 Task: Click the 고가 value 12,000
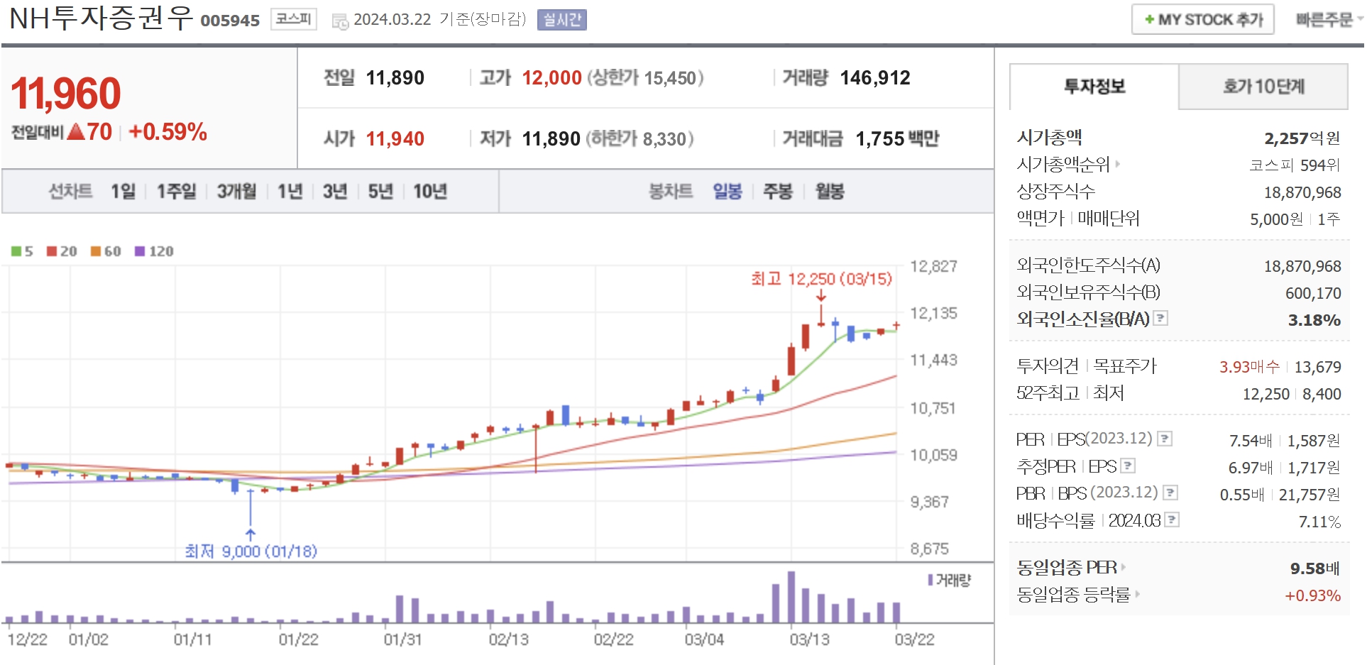coord(551,77)
